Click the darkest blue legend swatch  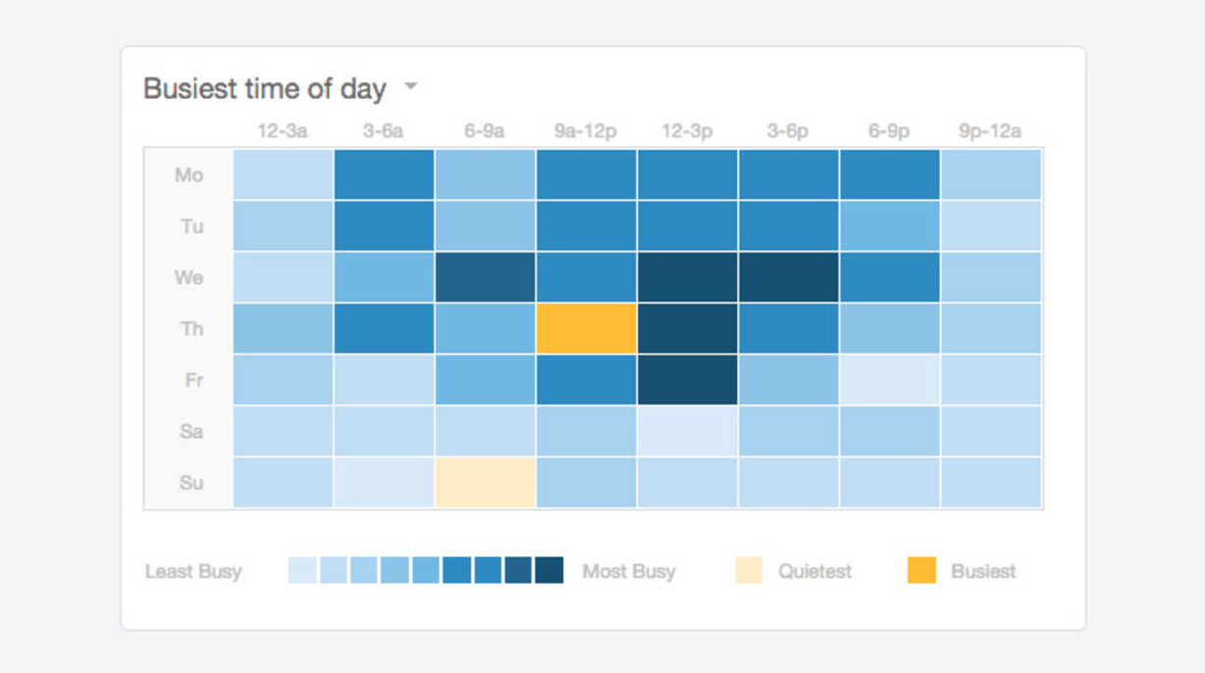coord(550,571)
